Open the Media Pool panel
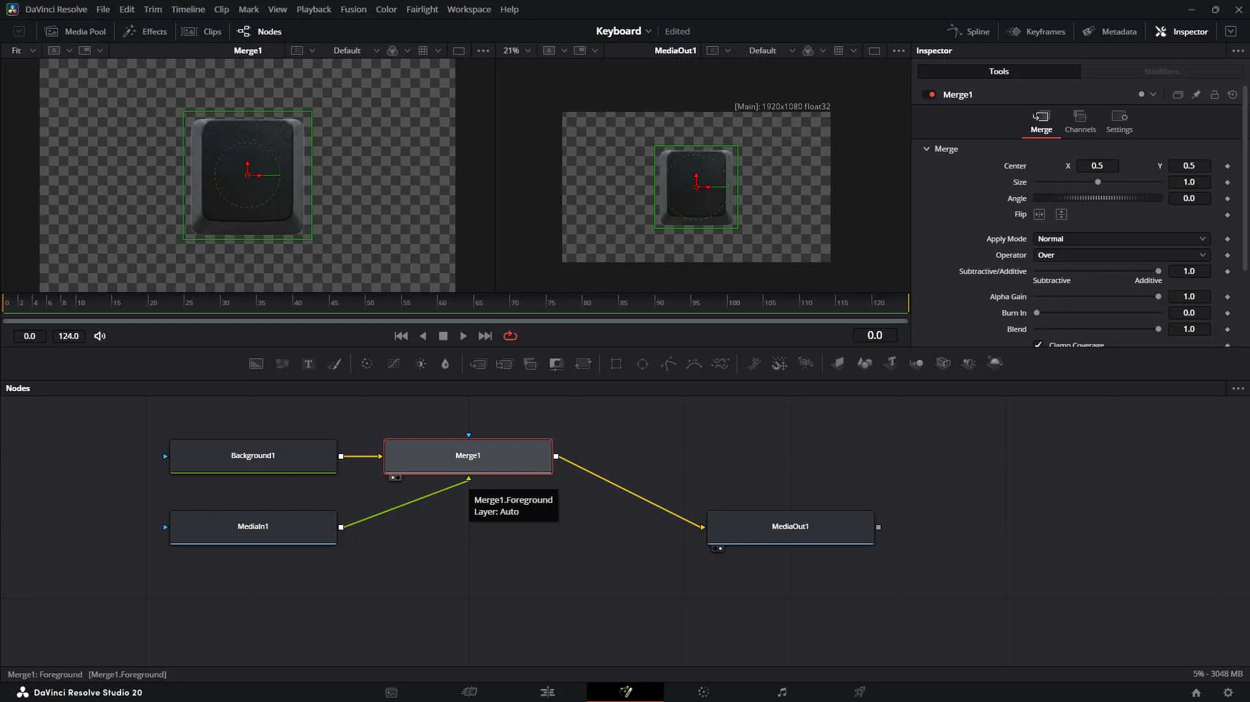 point(76,31)
